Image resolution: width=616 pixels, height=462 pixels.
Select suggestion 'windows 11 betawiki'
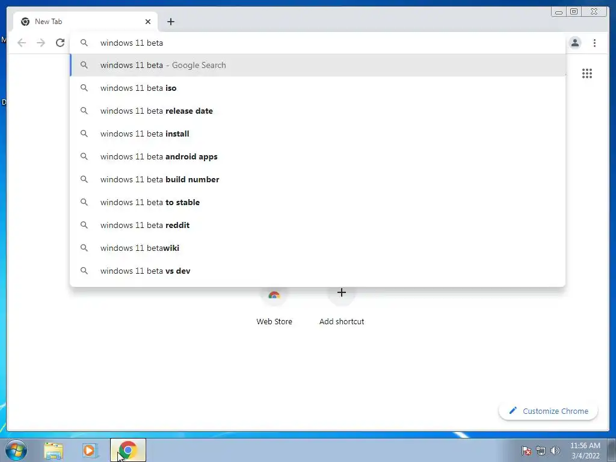point(318,247)
